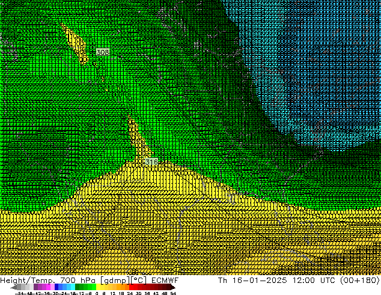The width and height of the screenshot is (381, 295).
Task: Pick the dark green legend swatch
Action: pos(78,287)
